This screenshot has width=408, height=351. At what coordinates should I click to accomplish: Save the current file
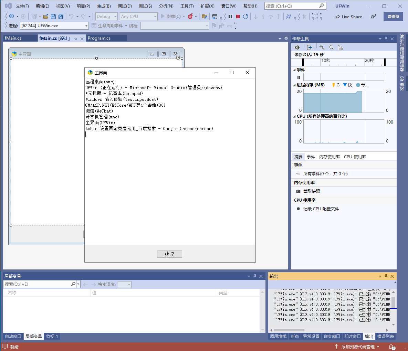[53, 17]
